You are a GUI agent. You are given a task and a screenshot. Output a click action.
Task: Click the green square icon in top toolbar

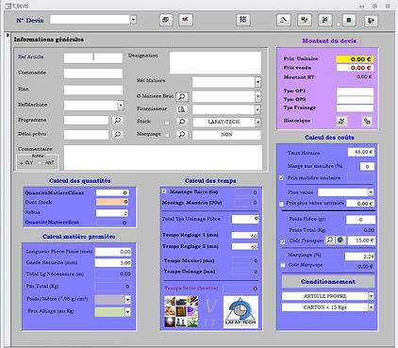349,21
